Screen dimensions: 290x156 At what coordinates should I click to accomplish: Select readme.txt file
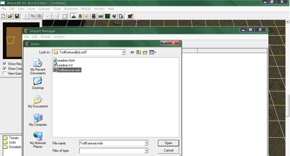(63, 65)
